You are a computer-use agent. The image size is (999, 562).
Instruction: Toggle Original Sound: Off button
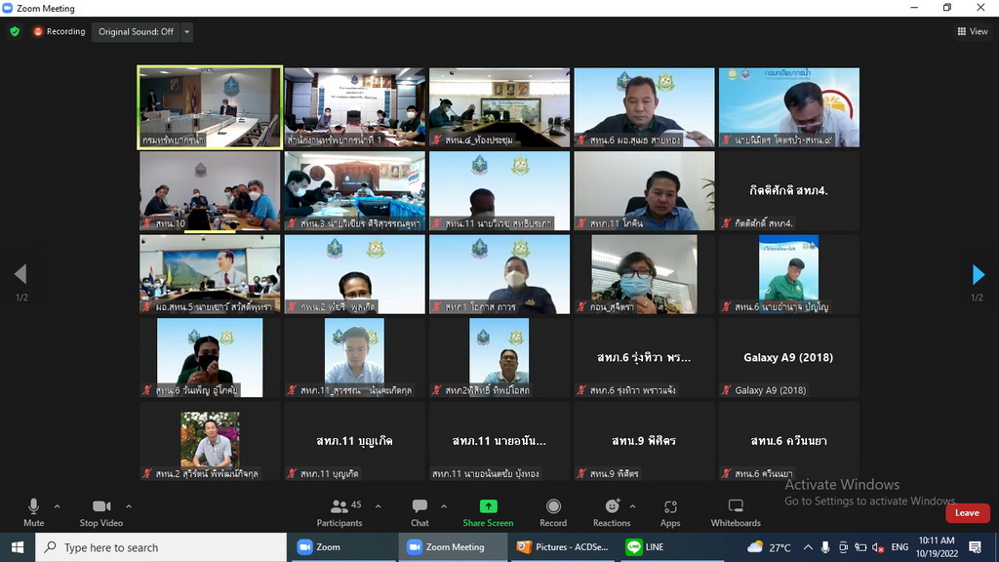136,32
